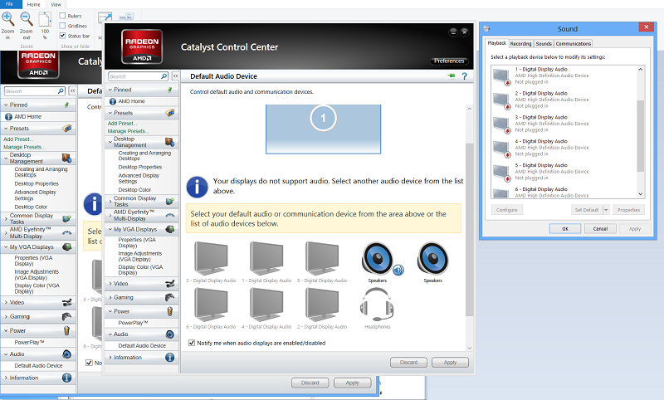Click the Video camera icon in front sidebar
The image size is (664, 400).
click(170, 284)
